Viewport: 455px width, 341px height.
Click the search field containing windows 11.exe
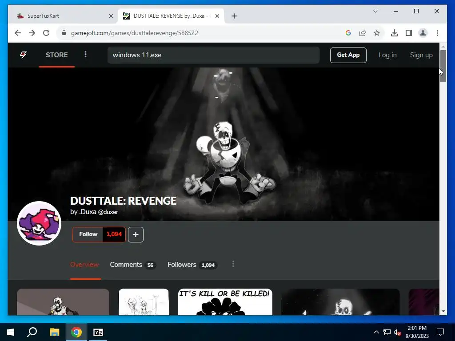213,55
